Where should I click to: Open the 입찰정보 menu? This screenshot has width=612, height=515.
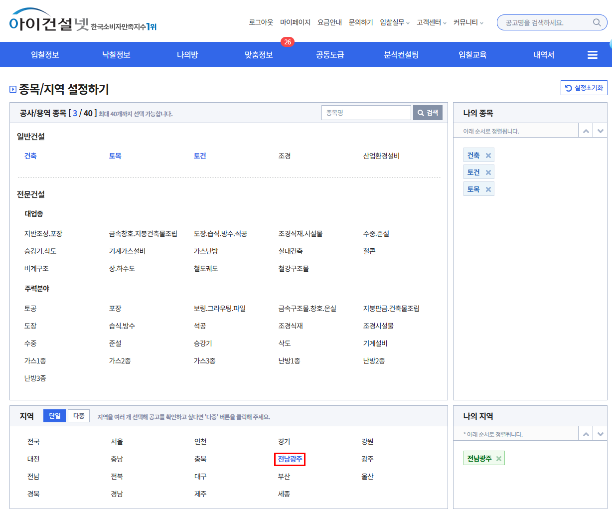click(45, 55)
